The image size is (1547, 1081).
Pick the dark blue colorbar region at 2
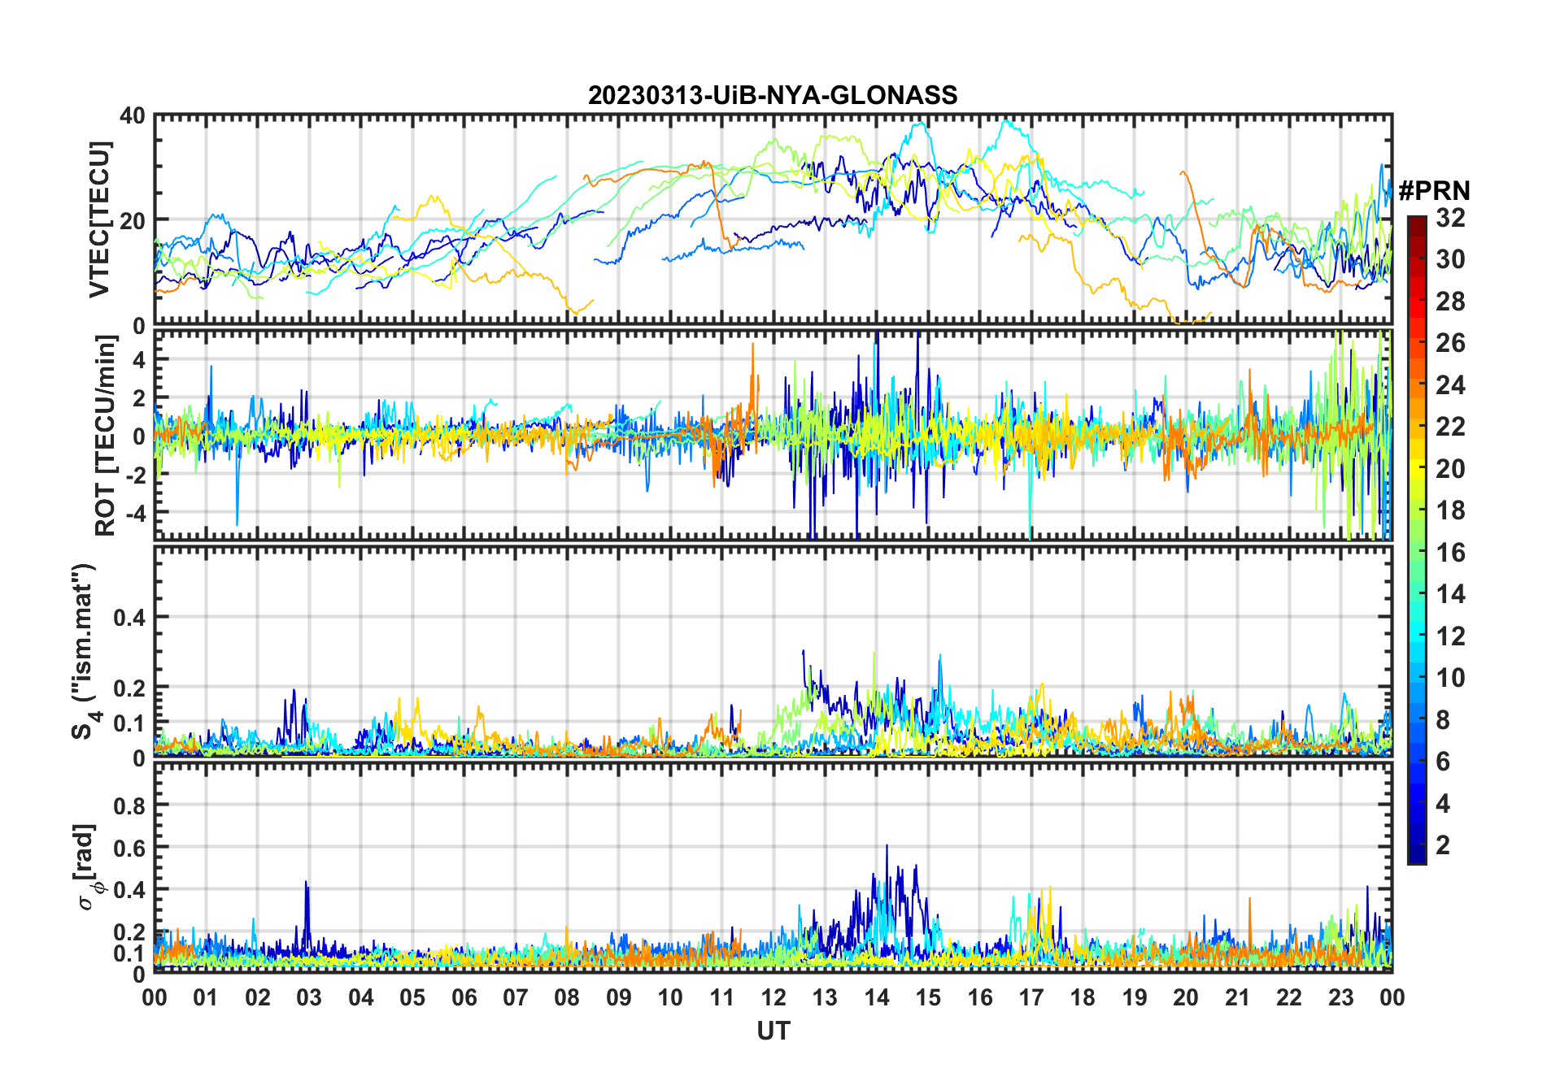pos(1417,845)
